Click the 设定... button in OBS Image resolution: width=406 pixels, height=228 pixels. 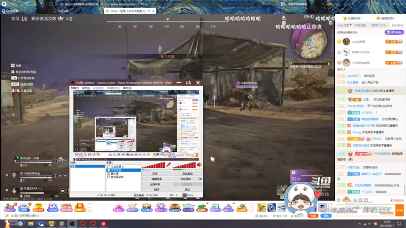[x=157, y=174]
